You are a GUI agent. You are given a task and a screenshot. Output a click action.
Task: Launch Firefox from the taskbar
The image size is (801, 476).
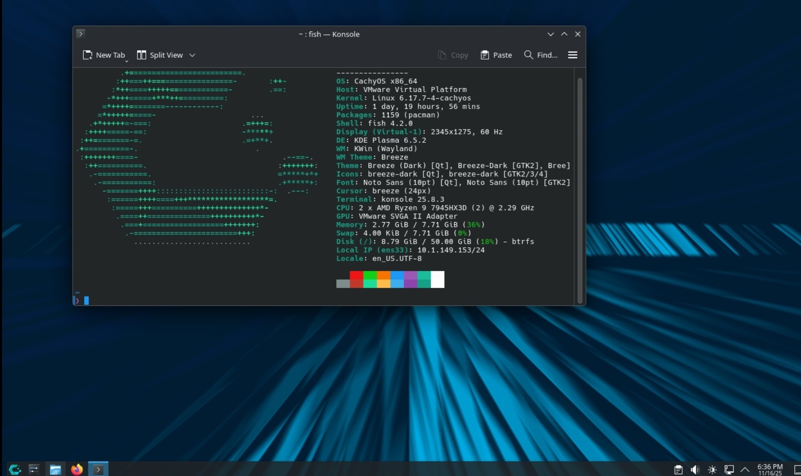click(x=77, y=469)
